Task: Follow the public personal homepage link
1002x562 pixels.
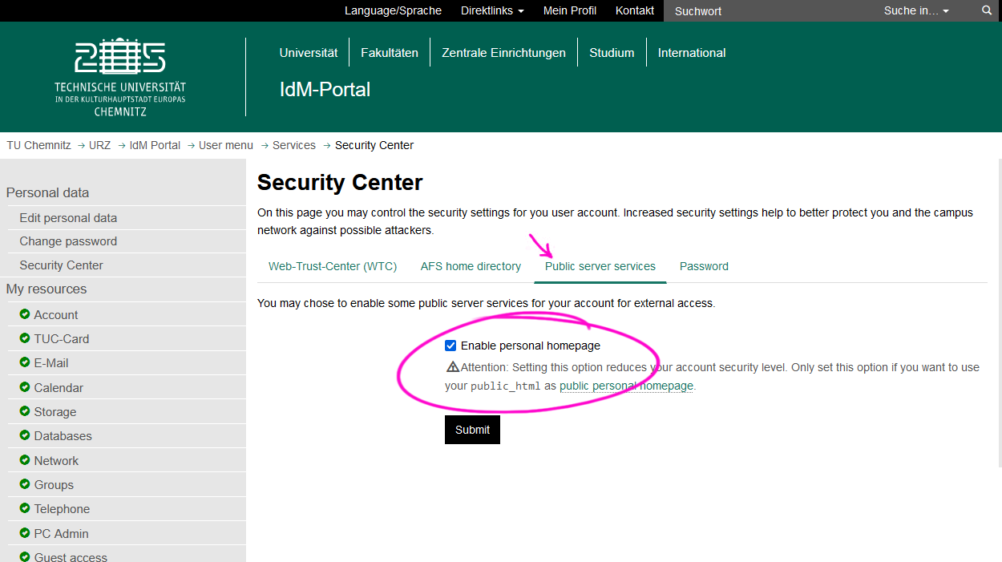Action: (626, 386)
